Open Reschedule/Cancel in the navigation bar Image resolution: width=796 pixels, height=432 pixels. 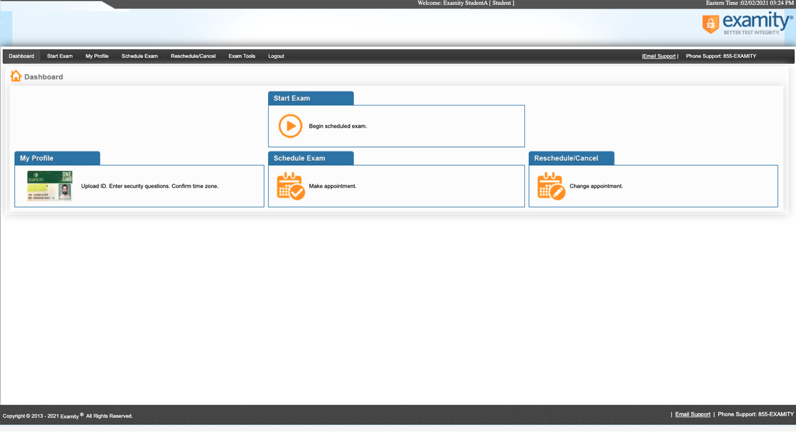pyautogui.click(x=193, y=56)
